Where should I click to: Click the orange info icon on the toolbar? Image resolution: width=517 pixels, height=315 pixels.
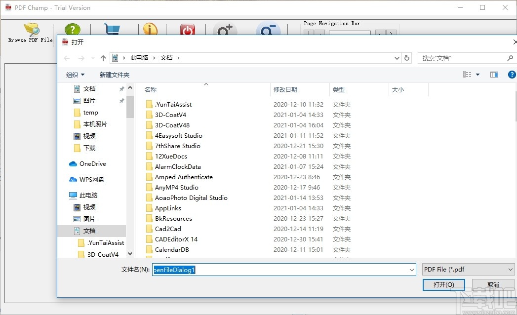151,29
